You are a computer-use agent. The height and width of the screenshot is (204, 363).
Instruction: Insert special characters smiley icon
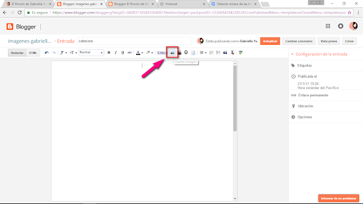[186, 53]
